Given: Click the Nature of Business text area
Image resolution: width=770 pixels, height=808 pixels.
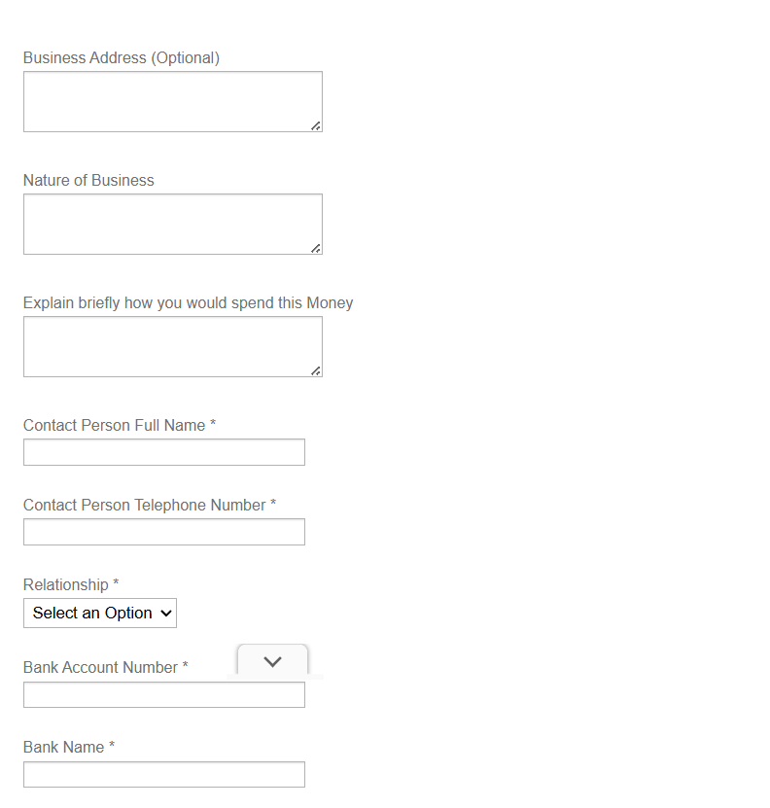Looking at the screenshot, I should 172,224.
